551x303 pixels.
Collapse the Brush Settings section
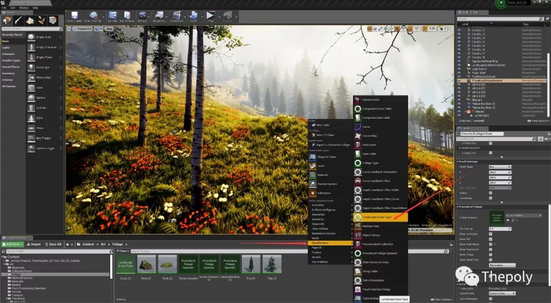click(x=458, y=161)
